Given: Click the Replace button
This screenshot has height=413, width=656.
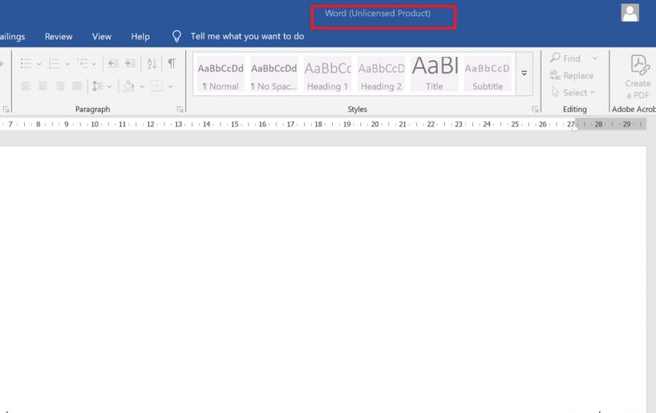Looking at the screenshot, I should pos(572,75).
